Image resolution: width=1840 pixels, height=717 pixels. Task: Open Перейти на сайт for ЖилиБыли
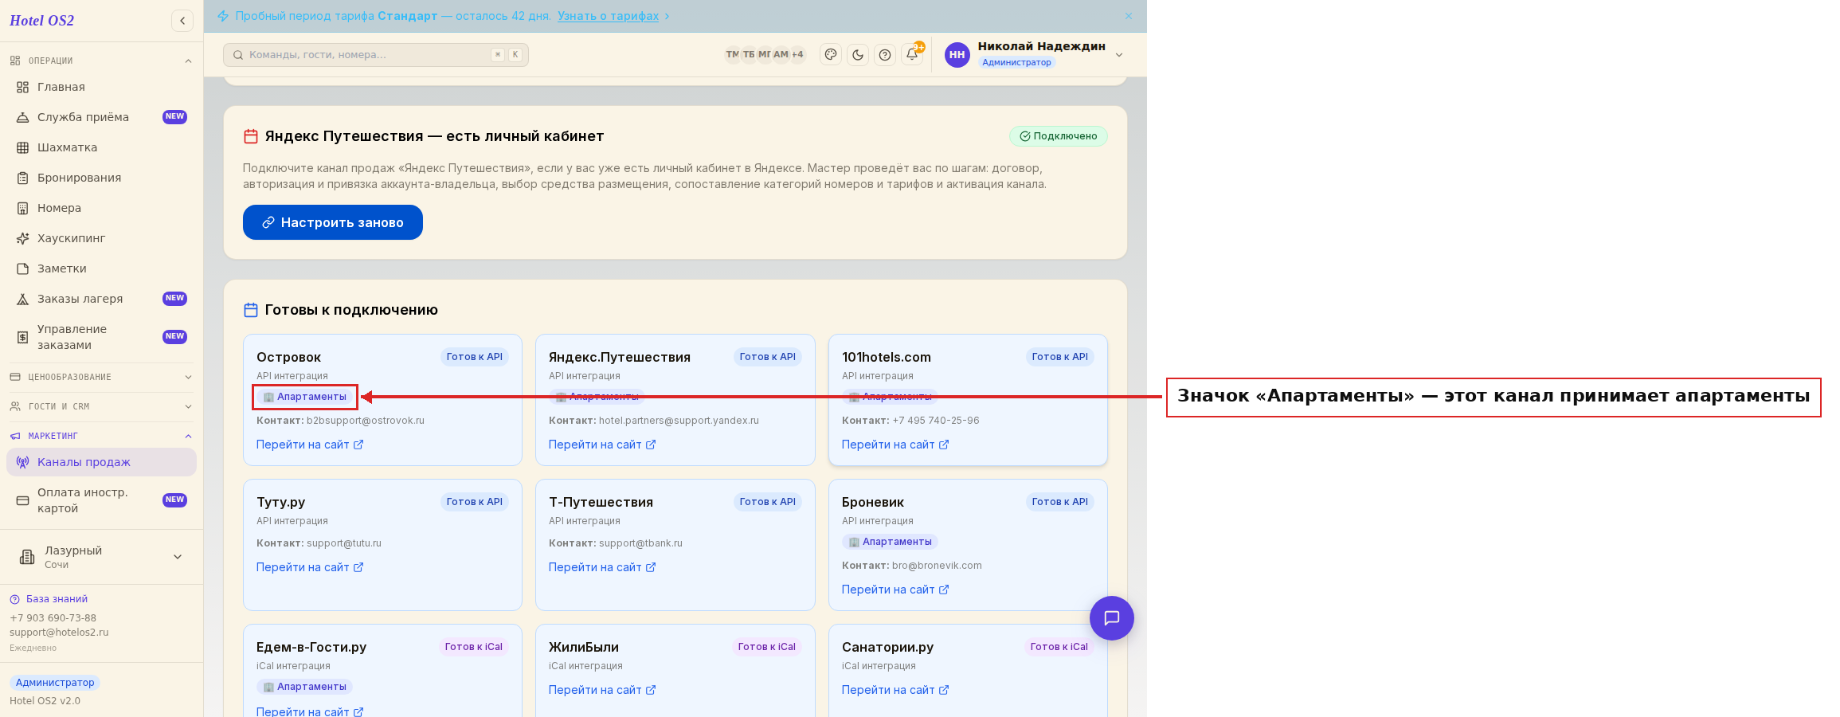point(602,690)
